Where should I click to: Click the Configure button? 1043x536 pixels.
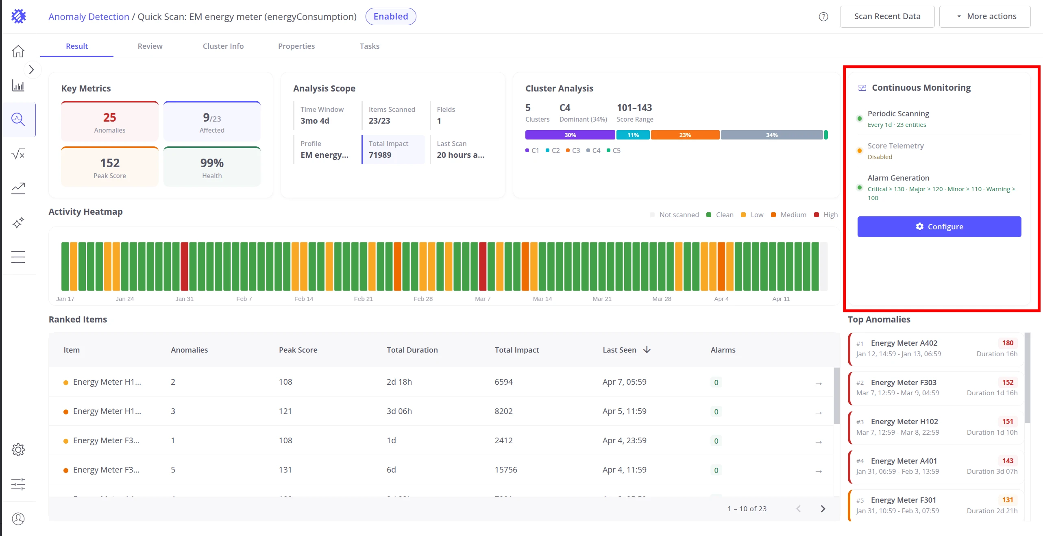tap(939, 227)
